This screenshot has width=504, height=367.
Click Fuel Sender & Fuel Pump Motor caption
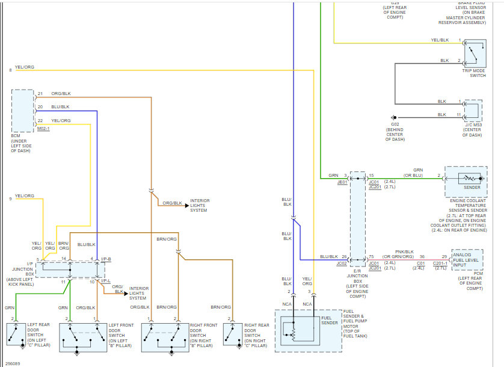tap(355, 324)
